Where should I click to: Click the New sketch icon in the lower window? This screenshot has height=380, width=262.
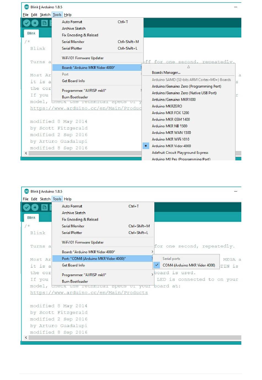[x=44, y=207]
